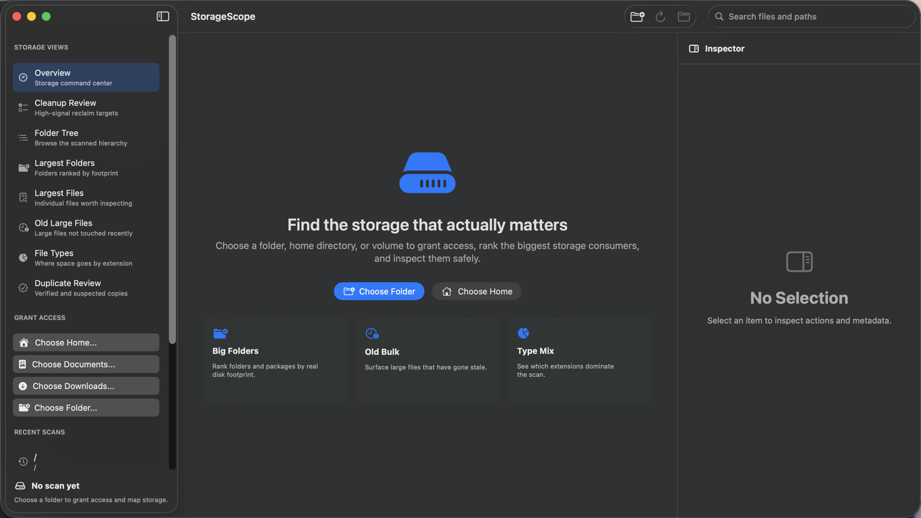Open the Duplicate Review view
Viewport: 921px width, 518px height.
point(86,288)
